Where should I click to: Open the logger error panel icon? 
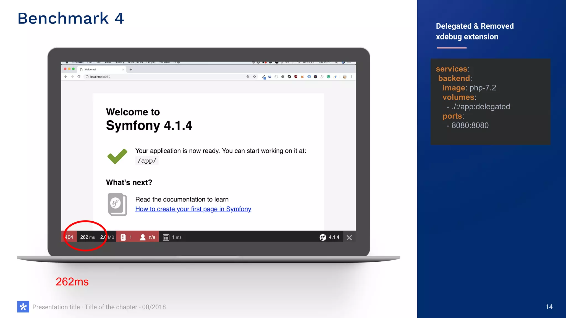pyautogui.click(x=124, y=237)
